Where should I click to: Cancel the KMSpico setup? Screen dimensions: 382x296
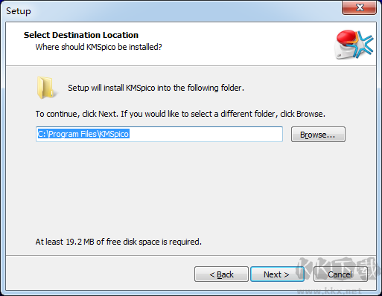point(340,274)
